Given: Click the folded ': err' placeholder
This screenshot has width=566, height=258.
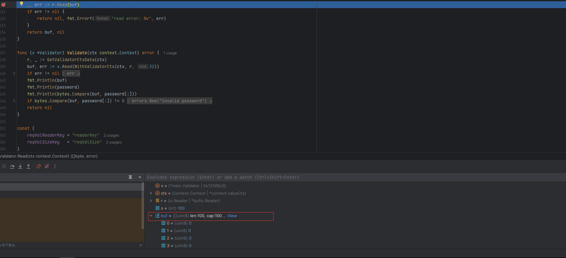Looking at the screenshot, I should pyautogui.click(x=71, y=73).
